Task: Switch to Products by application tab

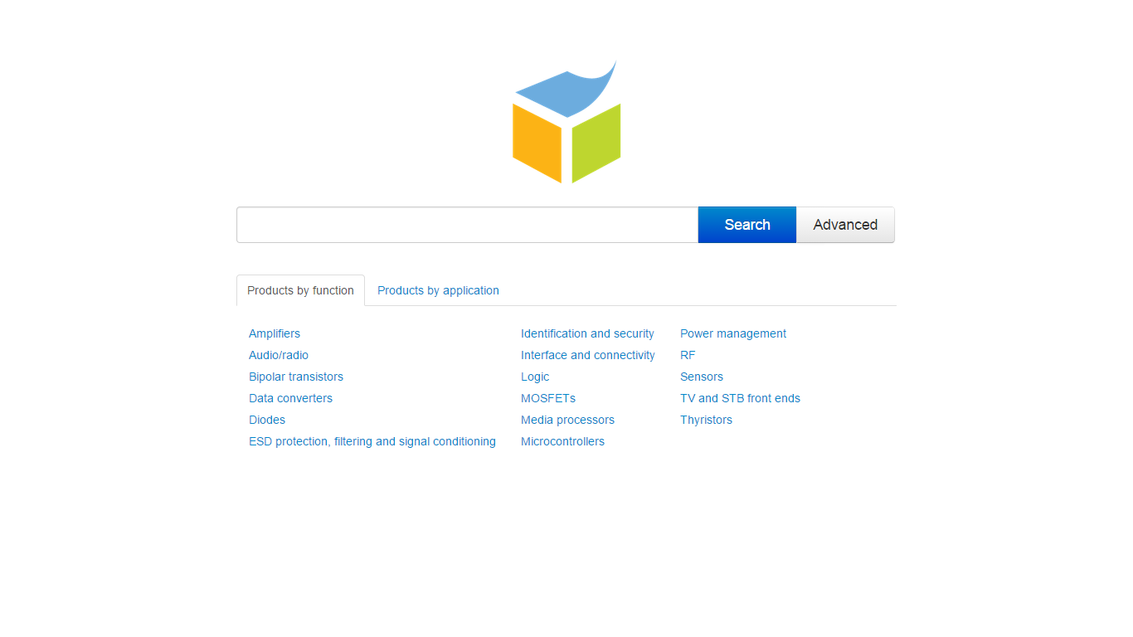Action: tap(438, 290)
